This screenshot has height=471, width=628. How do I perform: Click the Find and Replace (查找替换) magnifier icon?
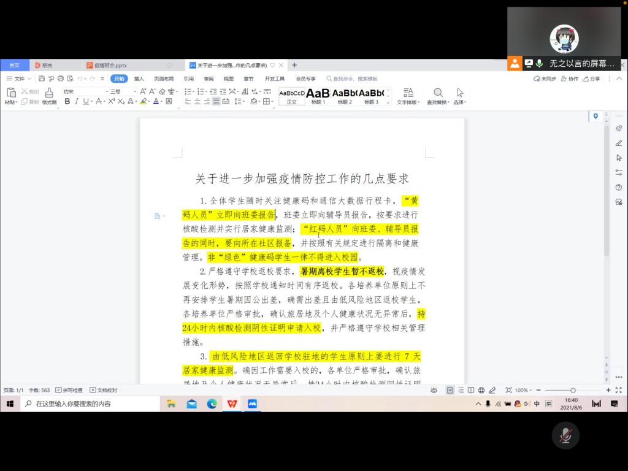pos(438,93)
